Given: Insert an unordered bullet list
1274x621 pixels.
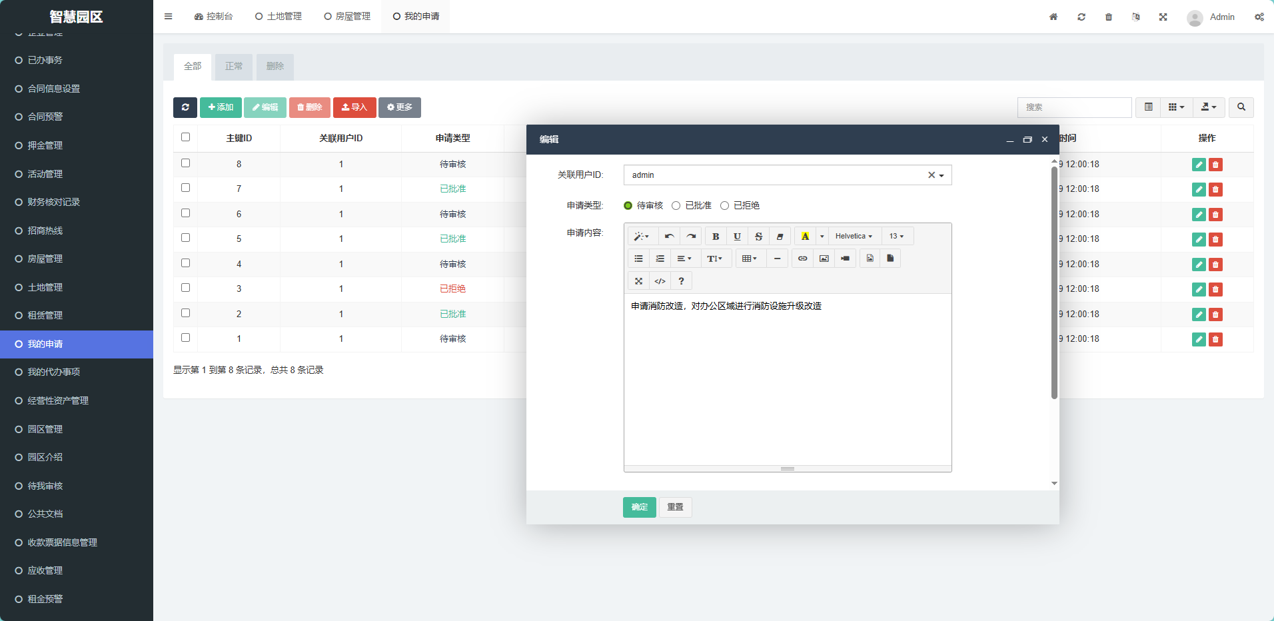Looking at the screenshot, I should 638,259.
